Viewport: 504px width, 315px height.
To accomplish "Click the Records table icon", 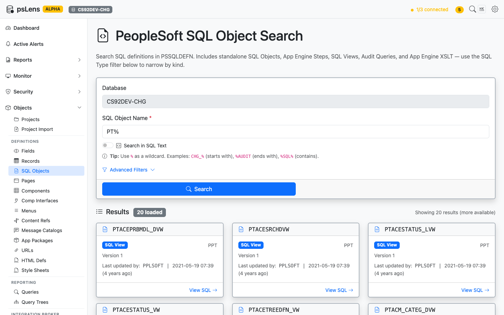I will tap(16, 161).
